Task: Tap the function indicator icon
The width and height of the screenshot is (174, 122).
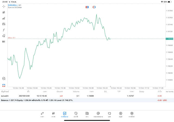Action: tap(4, 30)
